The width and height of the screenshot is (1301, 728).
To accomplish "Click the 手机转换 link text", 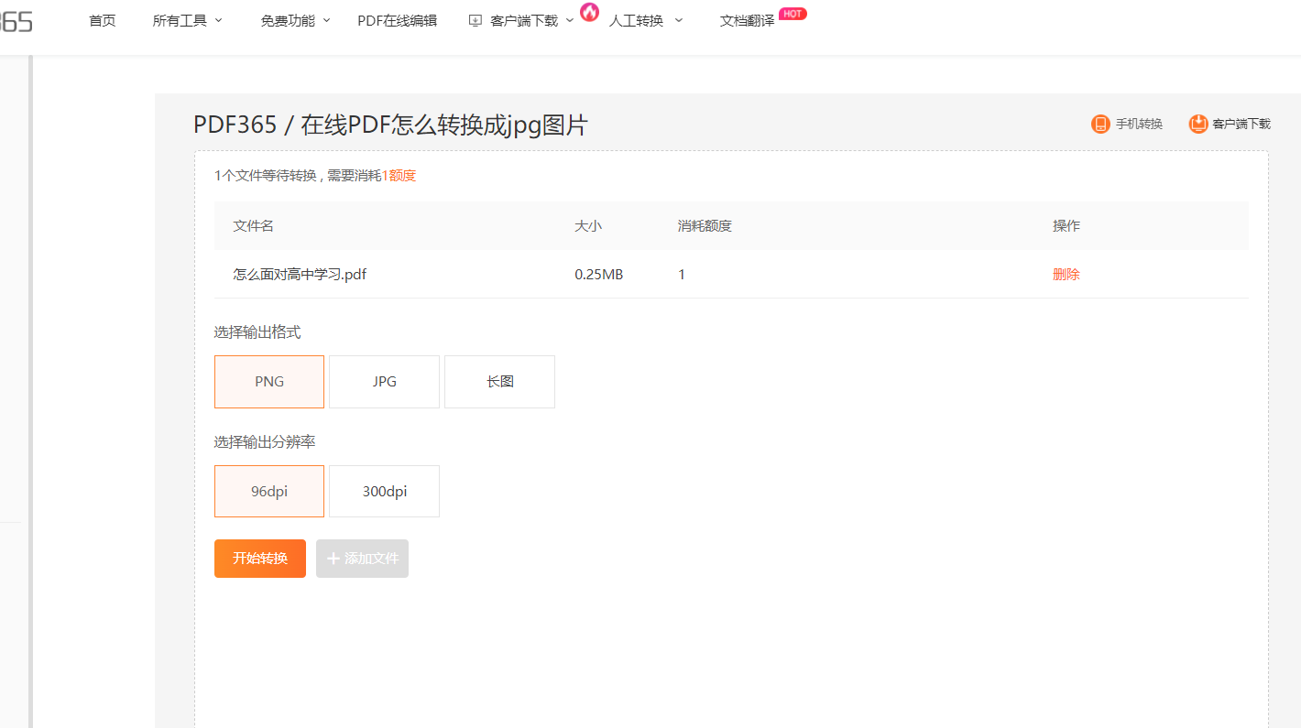I will pyautogui.click(x=1139, y=124).
